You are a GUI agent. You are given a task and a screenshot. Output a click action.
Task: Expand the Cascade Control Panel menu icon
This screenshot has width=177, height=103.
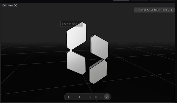172,10
